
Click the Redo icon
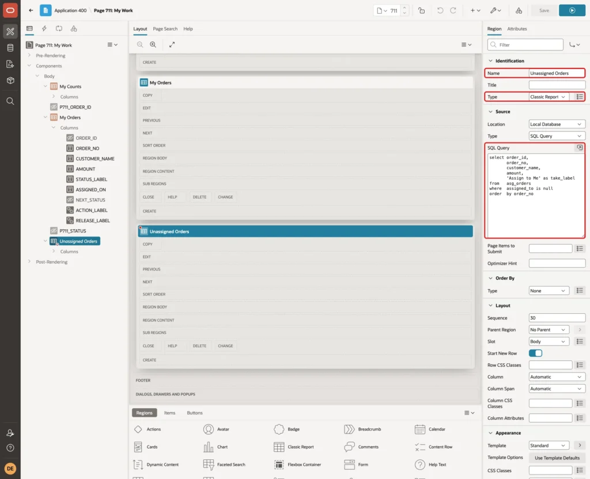[453, 10]
